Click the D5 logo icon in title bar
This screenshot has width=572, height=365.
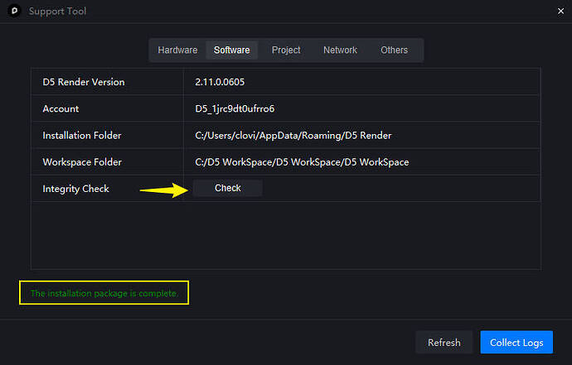tap(14, 11)
